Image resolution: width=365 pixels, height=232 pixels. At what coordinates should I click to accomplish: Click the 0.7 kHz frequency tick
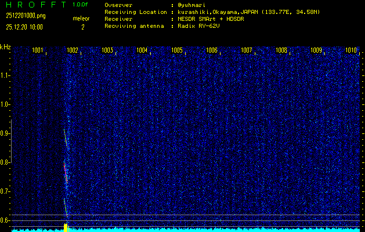tap(5, 191)
